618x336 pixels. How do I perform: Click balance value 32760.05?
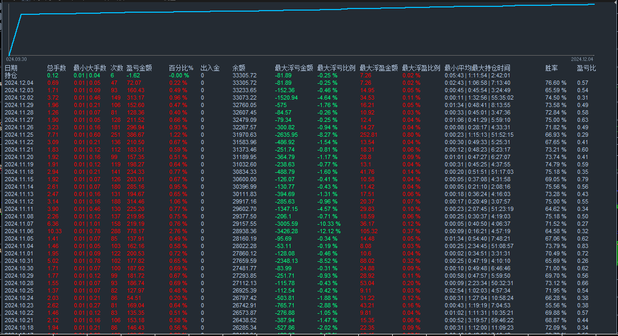tap(244, 105)
